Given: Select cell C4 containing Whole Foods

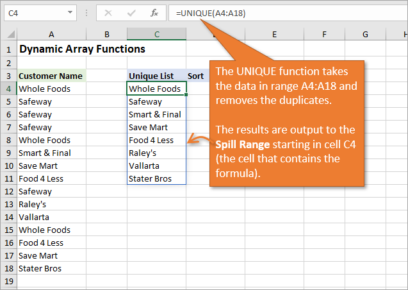Looking at the screenshot, I should 156,89.
